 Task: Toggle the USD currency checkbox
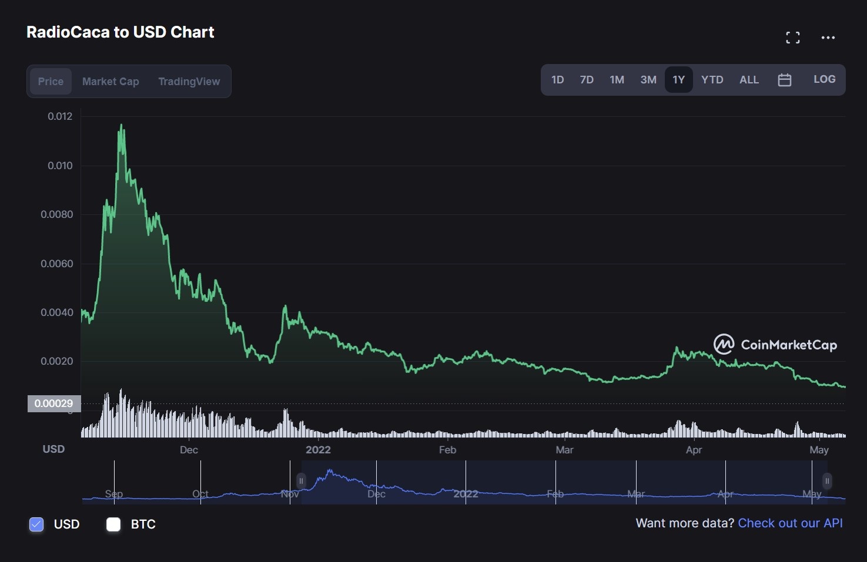[x=36, y=524]
